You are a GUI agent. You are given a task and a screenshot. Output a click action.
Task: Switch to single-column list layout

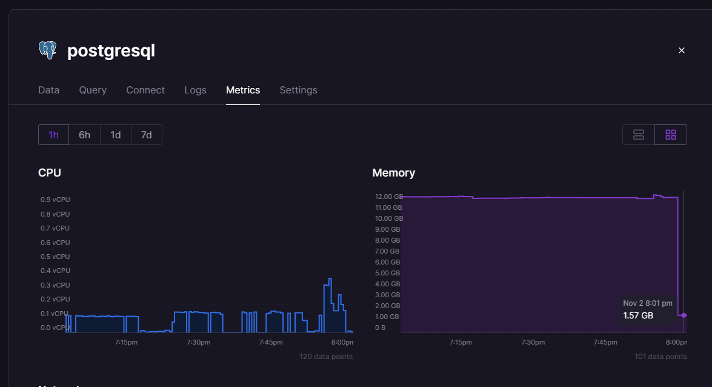(638, 134)
